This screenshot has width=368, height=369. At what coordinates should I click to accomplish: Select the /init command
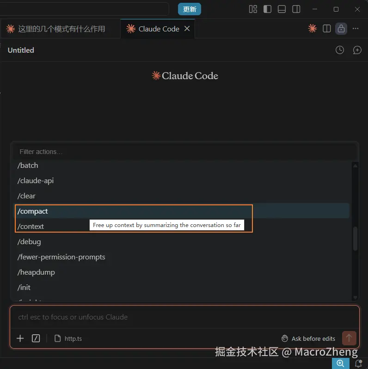[181, 287]
